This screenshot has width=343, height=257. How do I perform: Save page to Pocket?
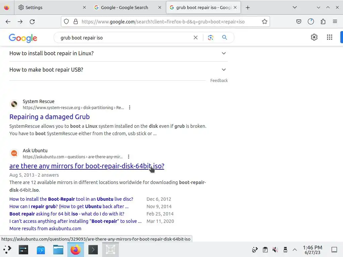(298, 21)
